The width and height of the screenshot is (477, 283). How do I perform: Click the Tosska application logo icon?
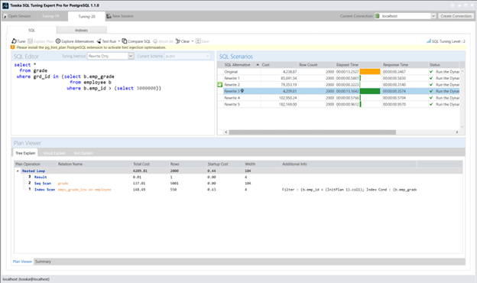coord(5,5)
